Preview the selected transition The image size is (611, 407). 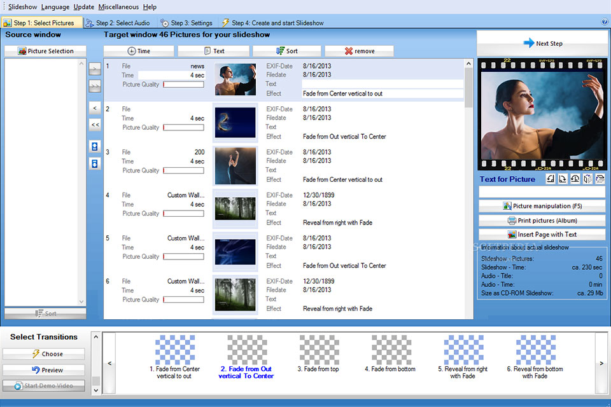(44, 369)
